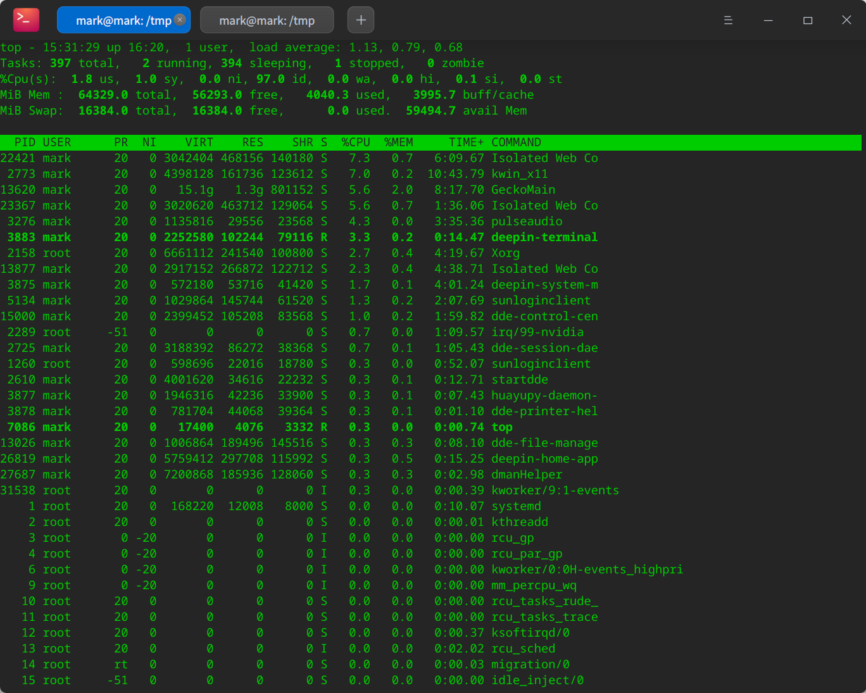
Task: Click 'top' command in PID 7086 row
Action: [x=502, y=427]
